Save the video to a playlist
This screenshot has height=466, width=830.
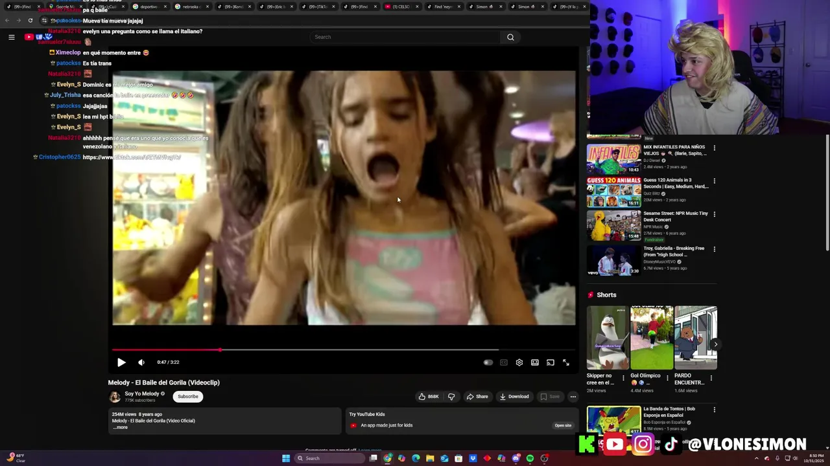click(x=551, y=397)
